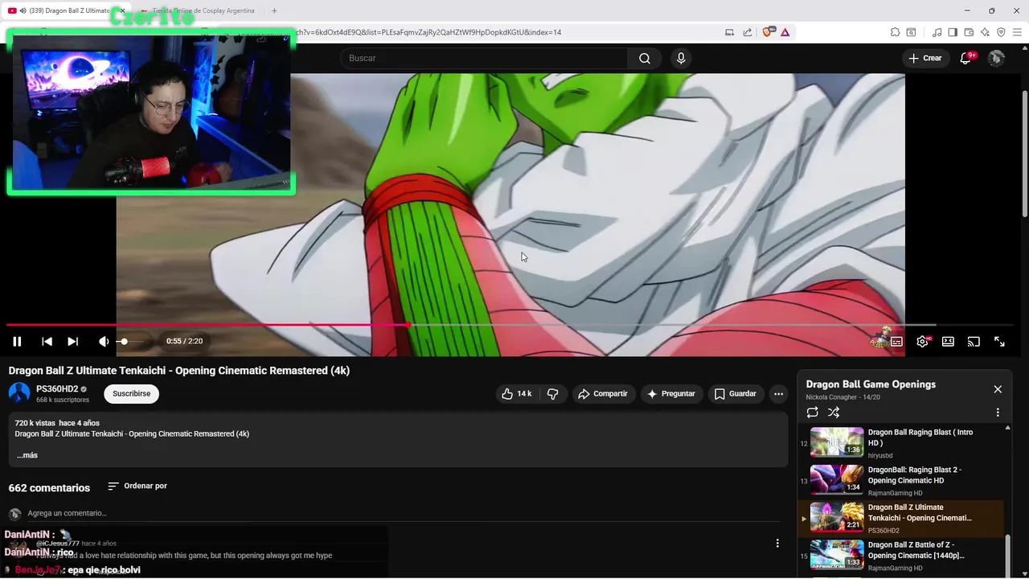Play Dragon Ball Raging Blast Intro HD

pyautogui.click(x=900, y=443)
